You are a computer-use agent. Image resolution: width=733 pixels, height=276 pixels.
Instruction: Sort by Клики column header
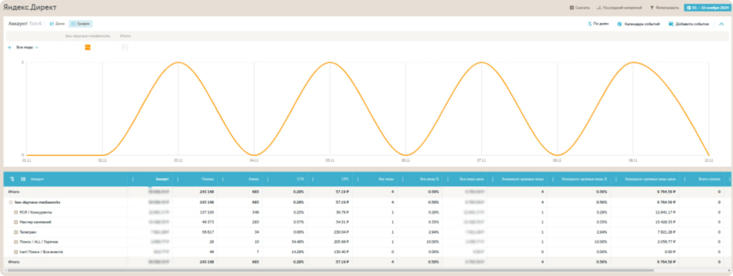click(253, 179)
